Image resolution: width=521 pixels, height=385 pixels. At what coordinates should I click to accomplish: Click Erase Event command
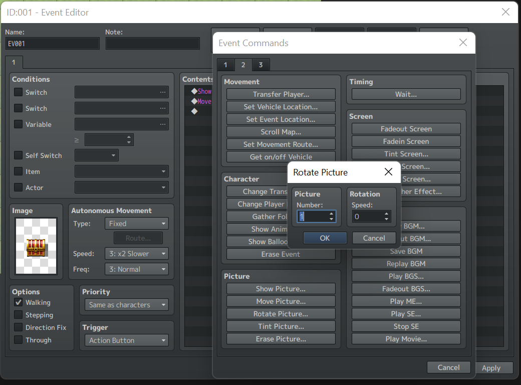tap(281, 254)
